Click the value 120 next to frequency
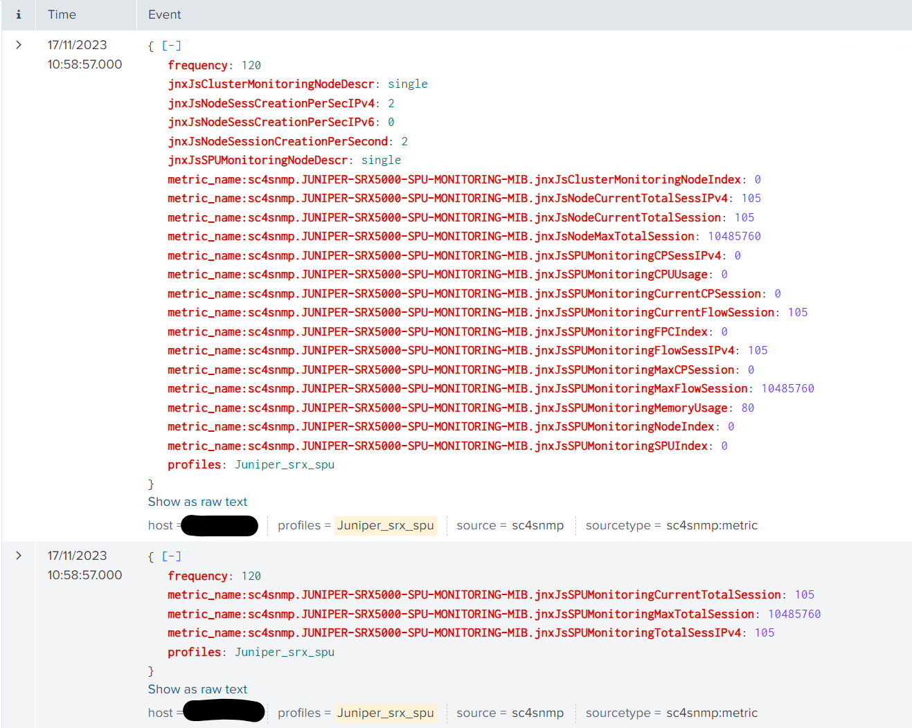This screenshot has width=912, height=728. [x=251, y=64]
